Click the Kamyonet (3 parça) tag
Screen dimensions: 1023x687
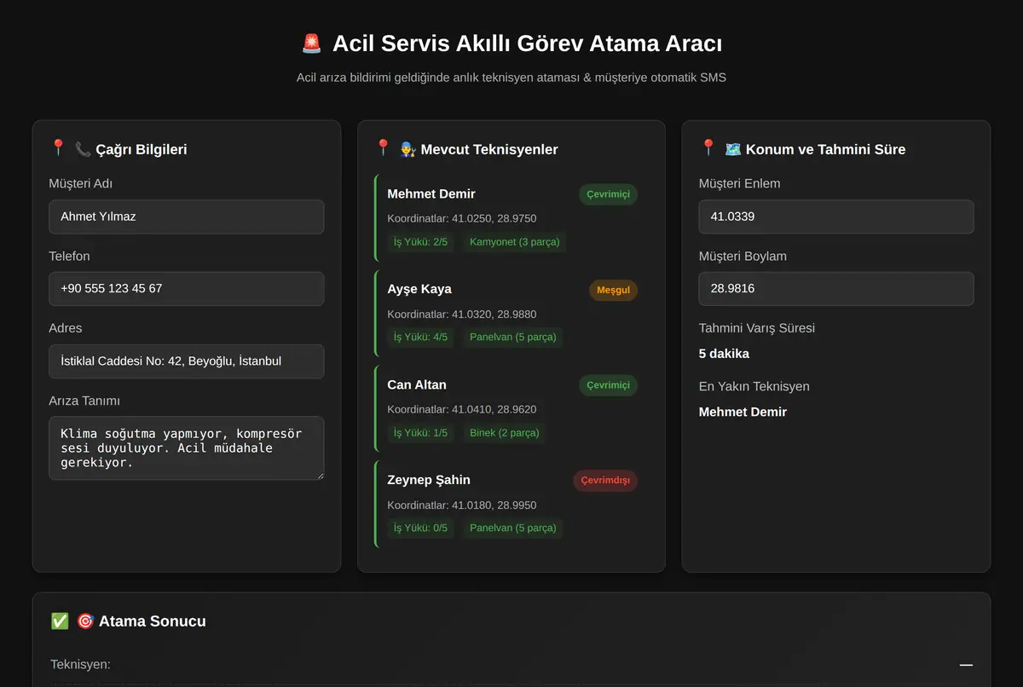click(515, 242)
